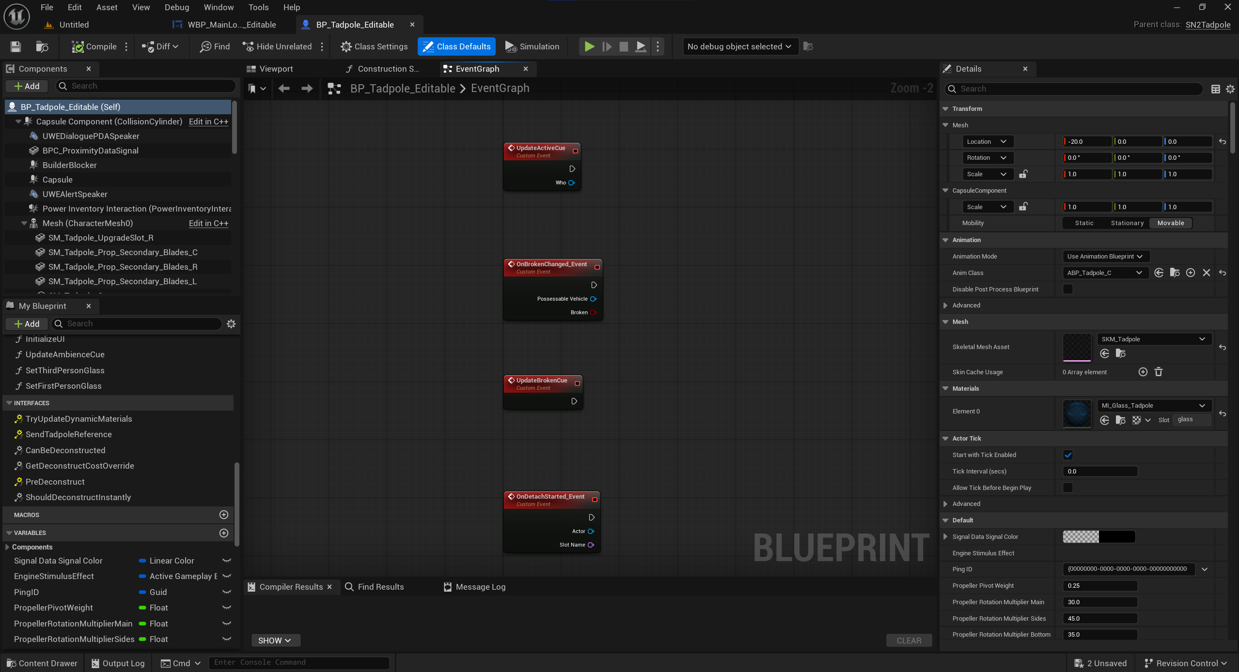Open Animation Mode dropdown
Screen dimensions: 1239x672
coord(1105,256)
